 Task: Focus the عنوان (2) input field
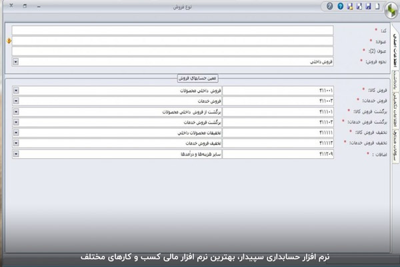coord(173,51)
